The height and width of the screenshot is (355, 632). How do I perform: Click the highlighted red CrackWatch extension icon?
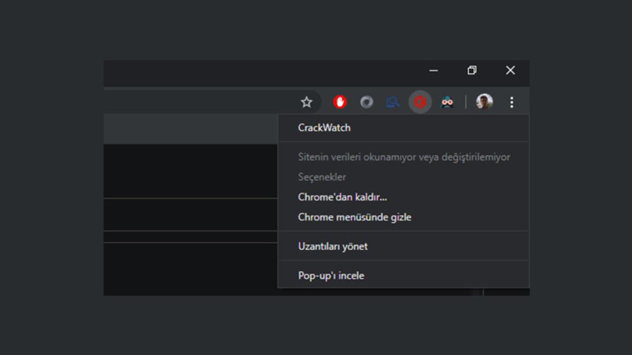pyautogui.click(x=420, y=102)
